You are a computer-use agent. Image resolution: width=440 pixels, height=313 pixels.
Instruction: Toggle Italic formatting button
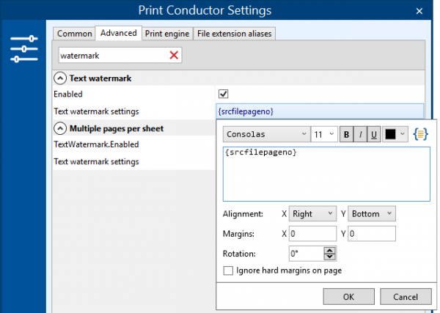(360, 134)
